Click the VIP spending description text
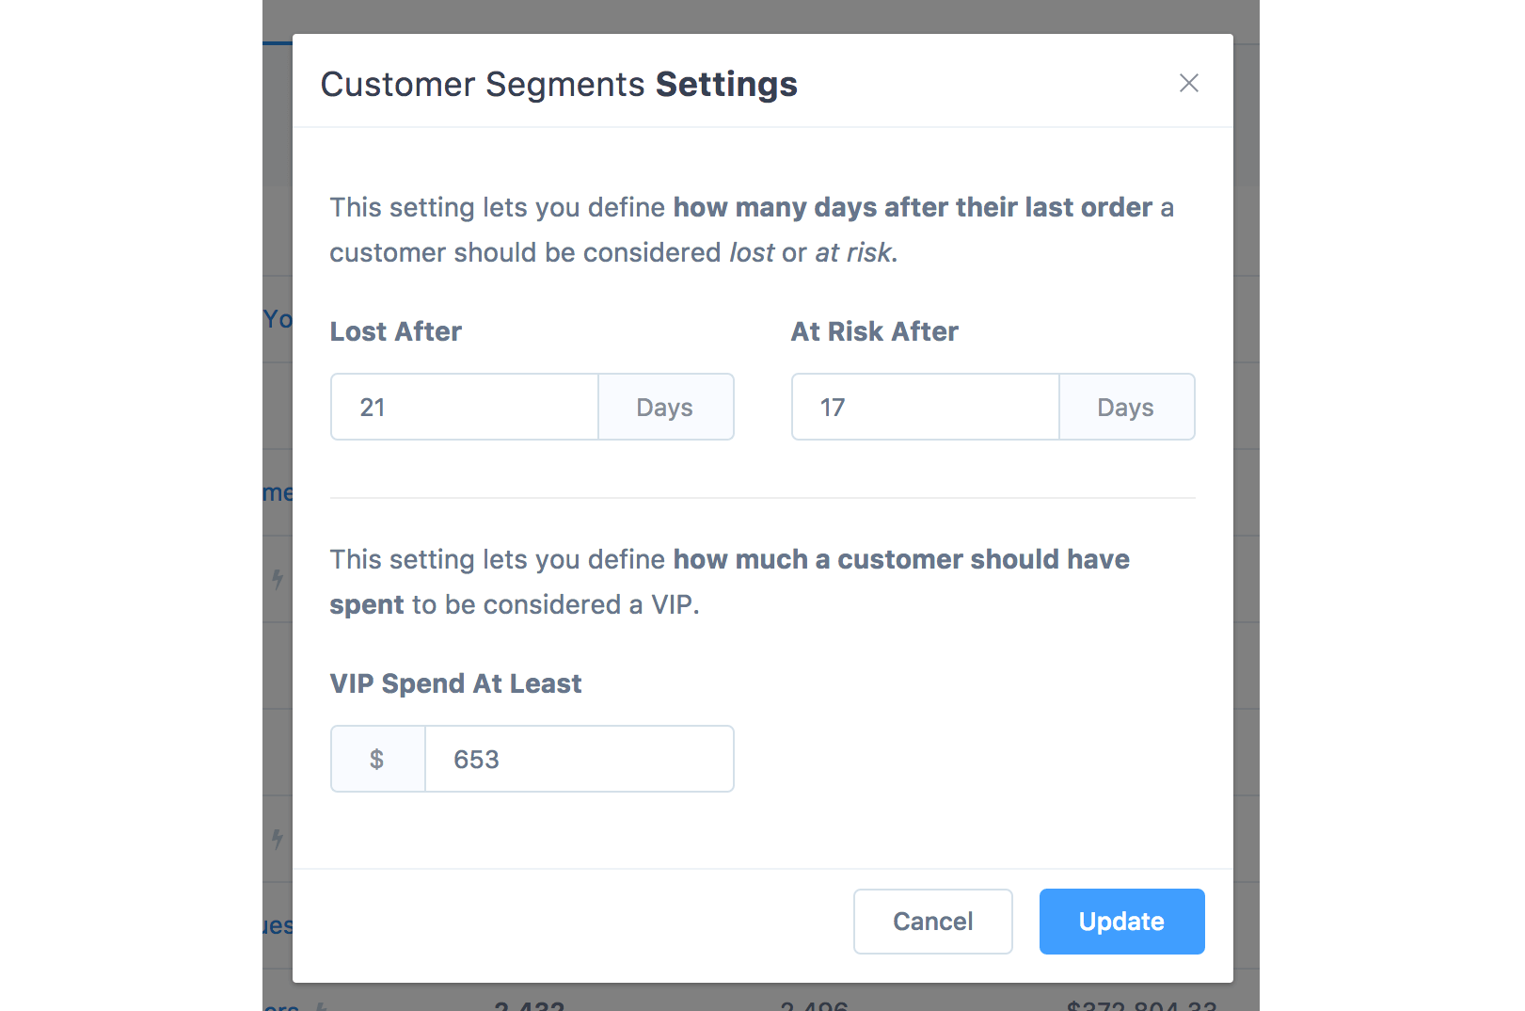Screen dimensions: 1525x1011 (x=728, y=582)
